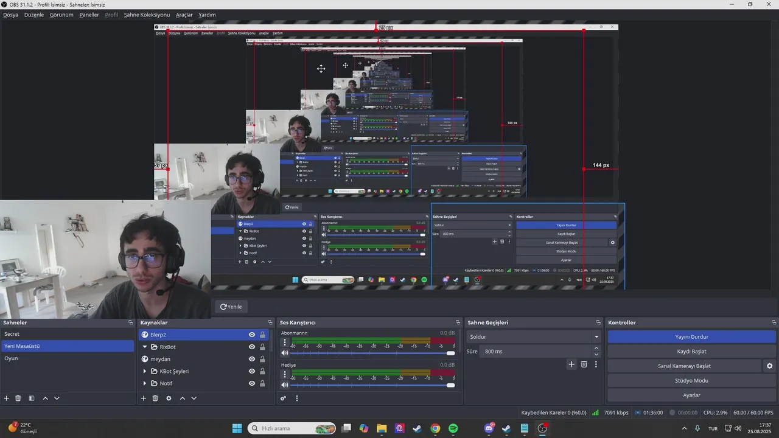Click the Yenile refresh button
The width and height of the screenshot is (779, 438).
tap(231, 307)
